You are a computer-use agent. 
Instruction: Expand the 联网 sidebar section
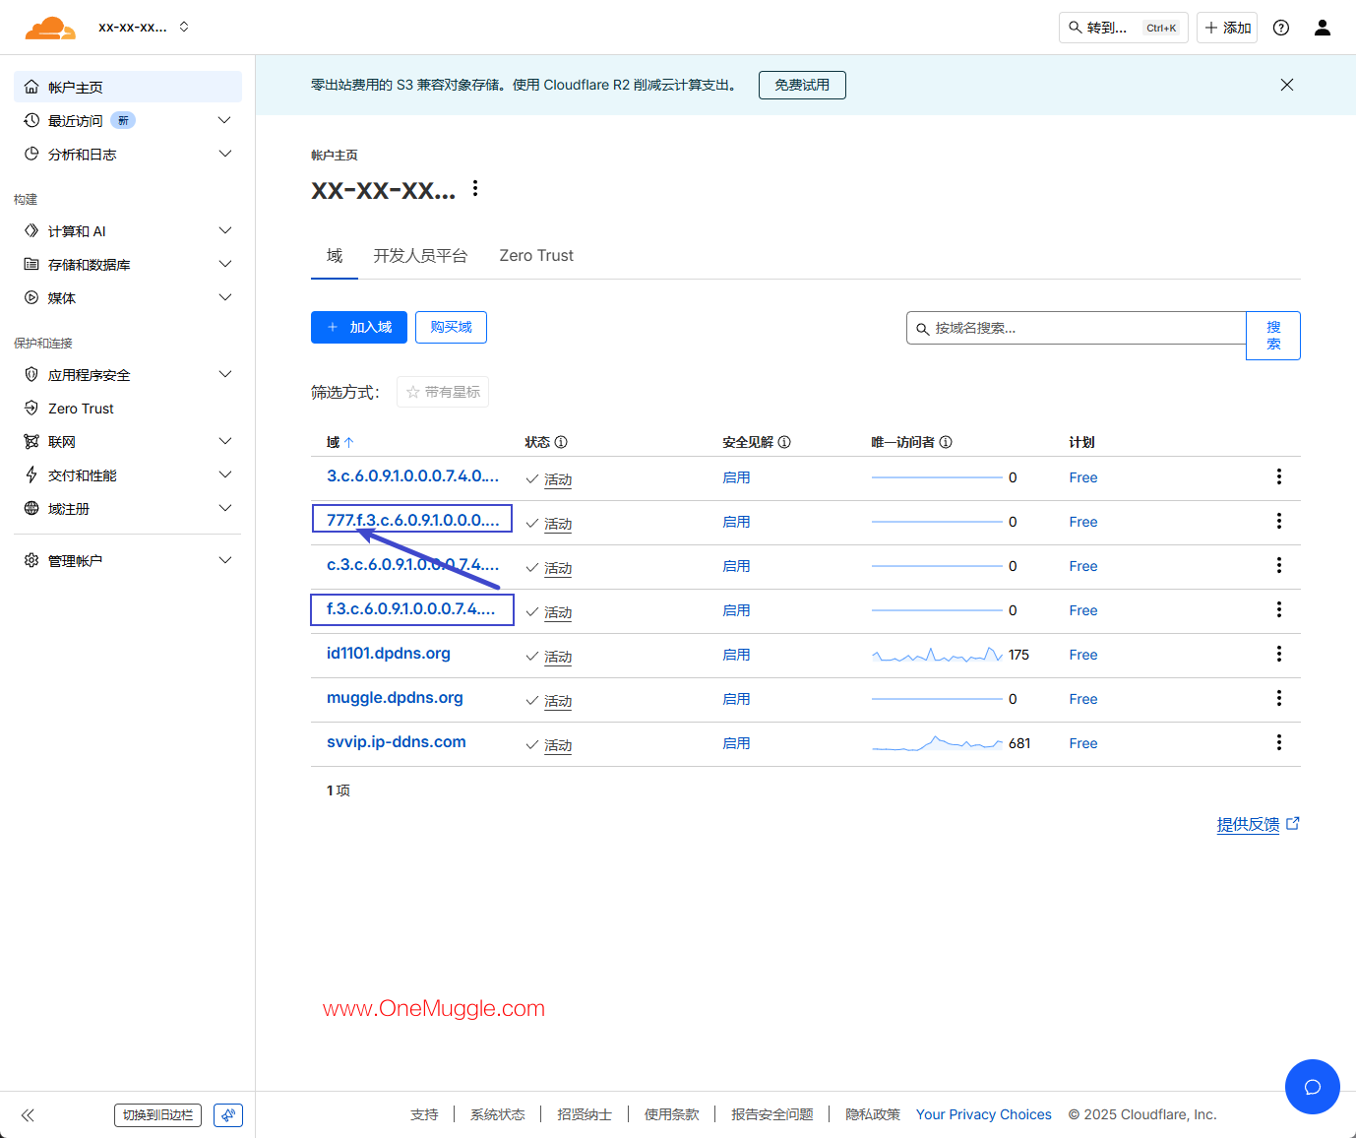click(128, 441)
